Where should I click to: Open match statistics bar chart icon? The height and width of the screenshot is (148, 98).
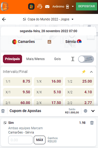(49, 42)
